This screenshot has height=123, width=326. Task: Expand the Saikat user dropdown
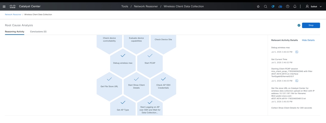coord(320,7)
